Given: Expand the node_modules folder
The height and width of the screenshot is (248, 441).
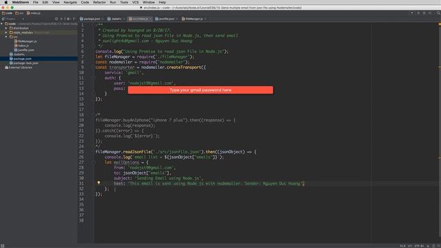Looking at the screenshot, I should pos(6,32).
